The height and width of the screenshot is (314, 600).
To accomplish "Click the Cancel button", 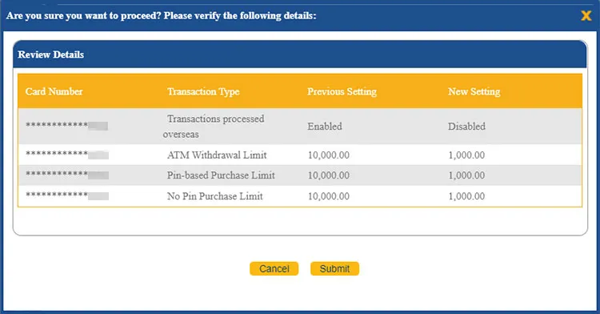I will tap(274, 269).
